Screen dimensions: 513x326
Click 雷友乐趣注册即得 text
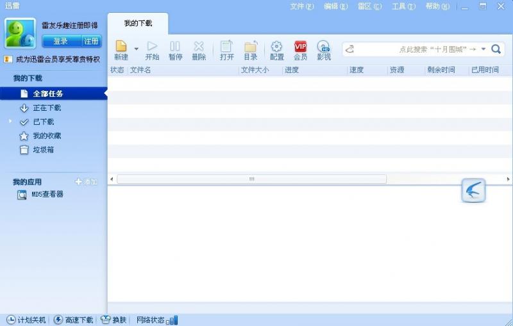tap(70, 25)
